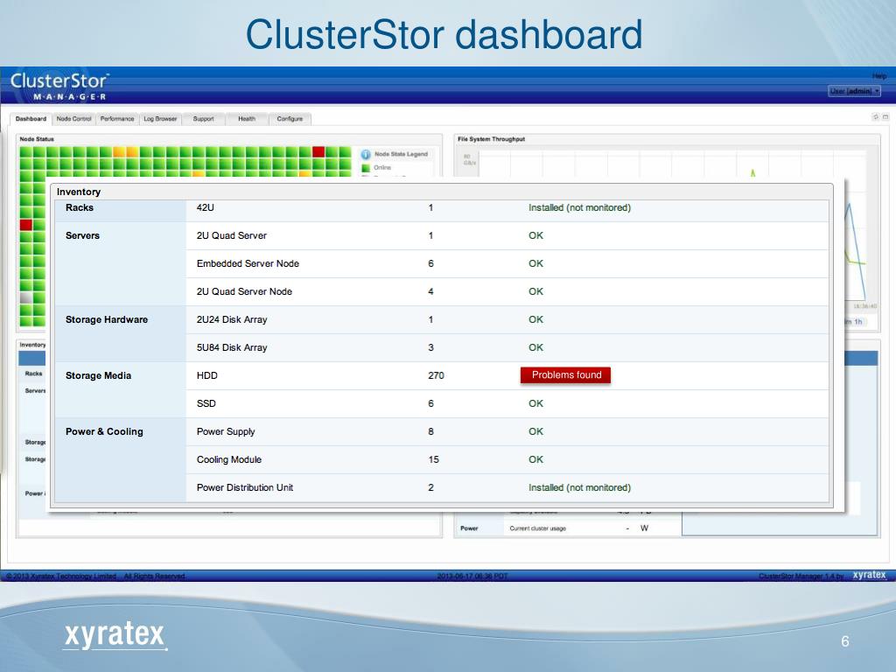Click the 2U Quad Server Node row

[x=507, y=291]
